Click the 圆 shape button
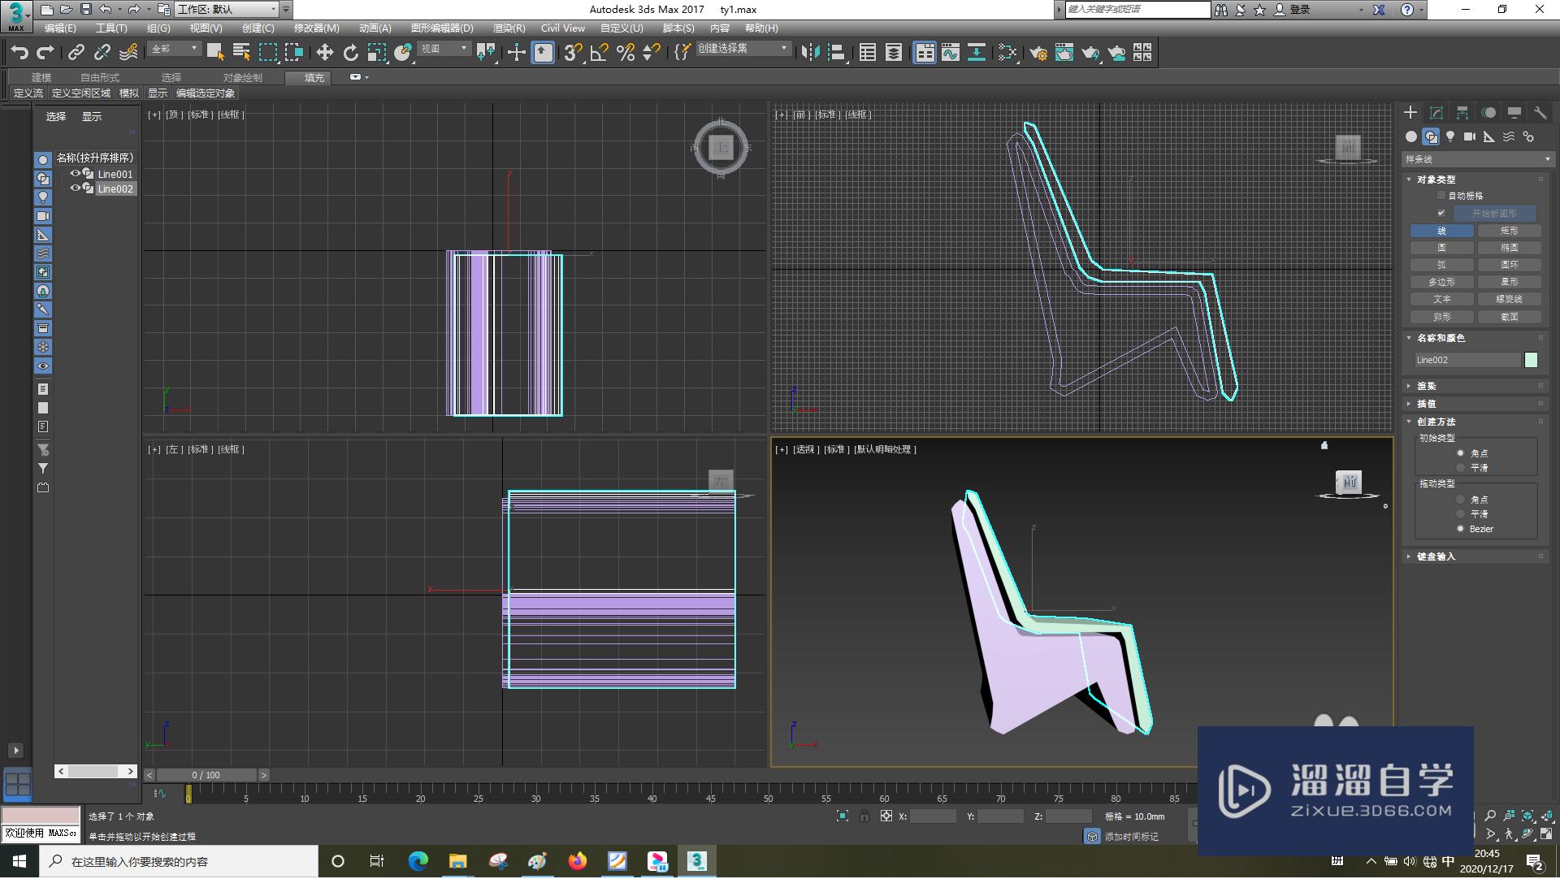1560x879 pixels. (1442, 248)
